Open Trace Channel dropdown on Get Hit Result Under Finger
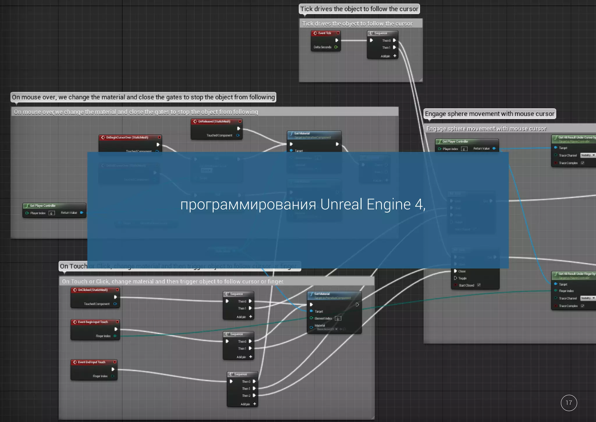The height and width of the screenshot is (422, 596). (x=588, y=298)
